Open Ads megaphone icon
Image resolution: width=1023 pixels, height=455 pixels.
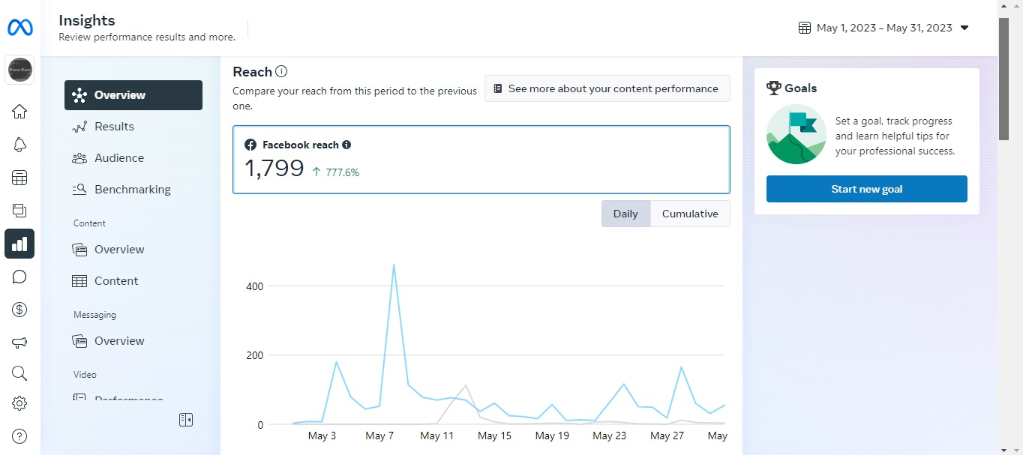click(x=19, y=343)
